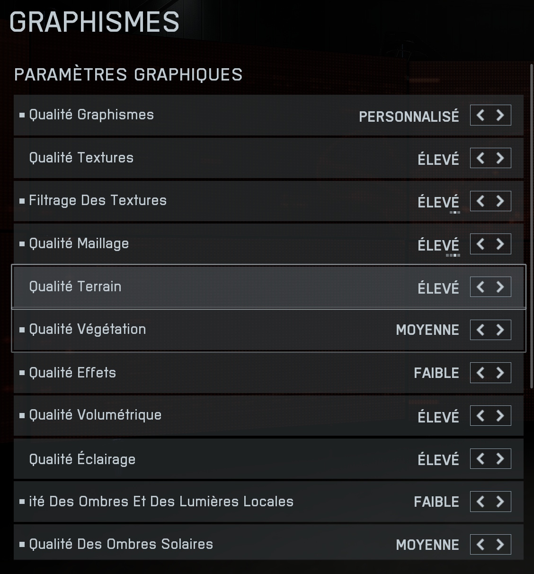Screen dimensions: 534x574
Task: Lower Qualité Maillage using left arrow
Action: [x=481, y=244]
